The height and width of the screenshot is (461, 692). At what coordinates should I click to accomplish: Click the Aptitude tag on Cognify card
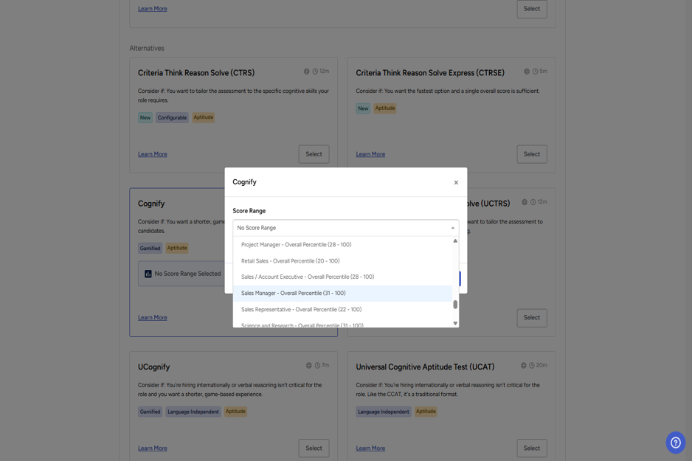click(177, 248)
